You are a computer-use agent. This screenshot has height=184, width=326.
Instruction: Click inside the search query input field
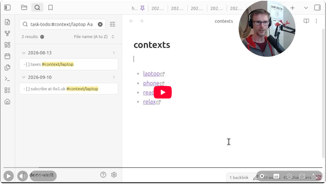[62, 24]
